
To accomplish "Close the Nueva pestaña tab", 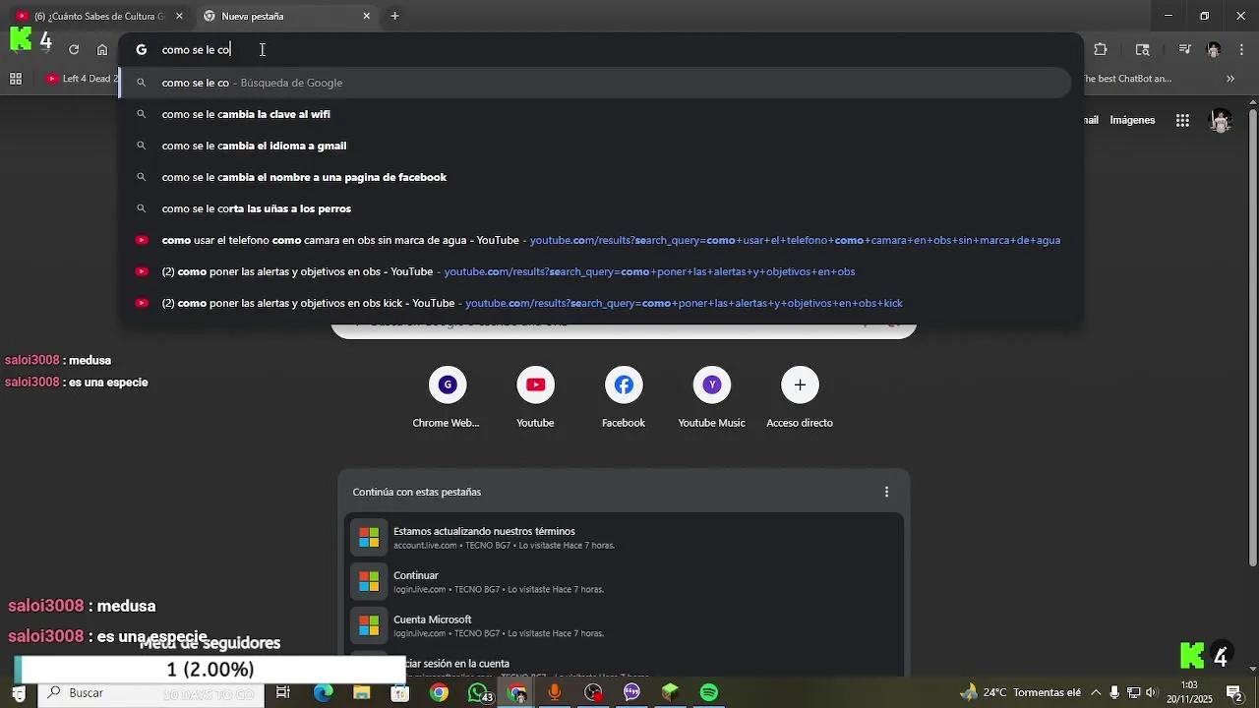I will click(x=367, y=16).
